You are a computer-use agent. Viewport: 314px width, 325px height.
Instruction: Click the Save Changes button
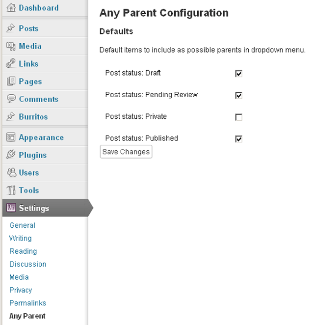(126, 152)
